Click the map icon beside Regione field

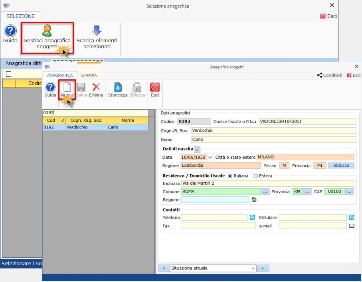[x=254, y=199]
